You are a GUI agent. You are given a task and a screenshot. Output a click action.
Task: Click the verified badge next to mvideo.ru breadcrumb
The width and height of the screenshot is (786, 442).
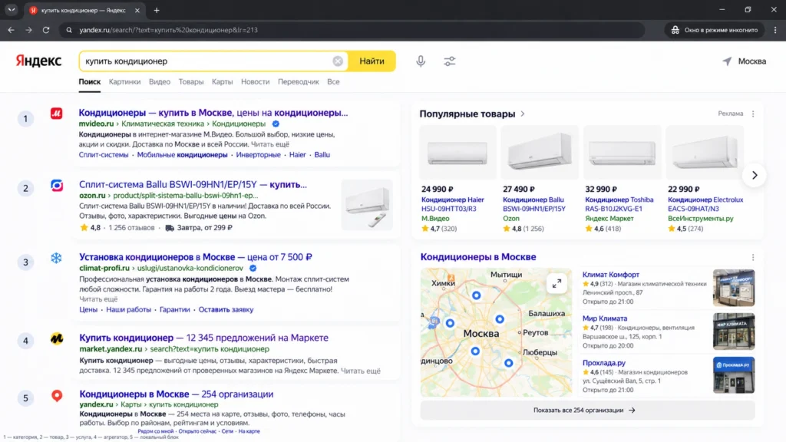coord(276,124)
